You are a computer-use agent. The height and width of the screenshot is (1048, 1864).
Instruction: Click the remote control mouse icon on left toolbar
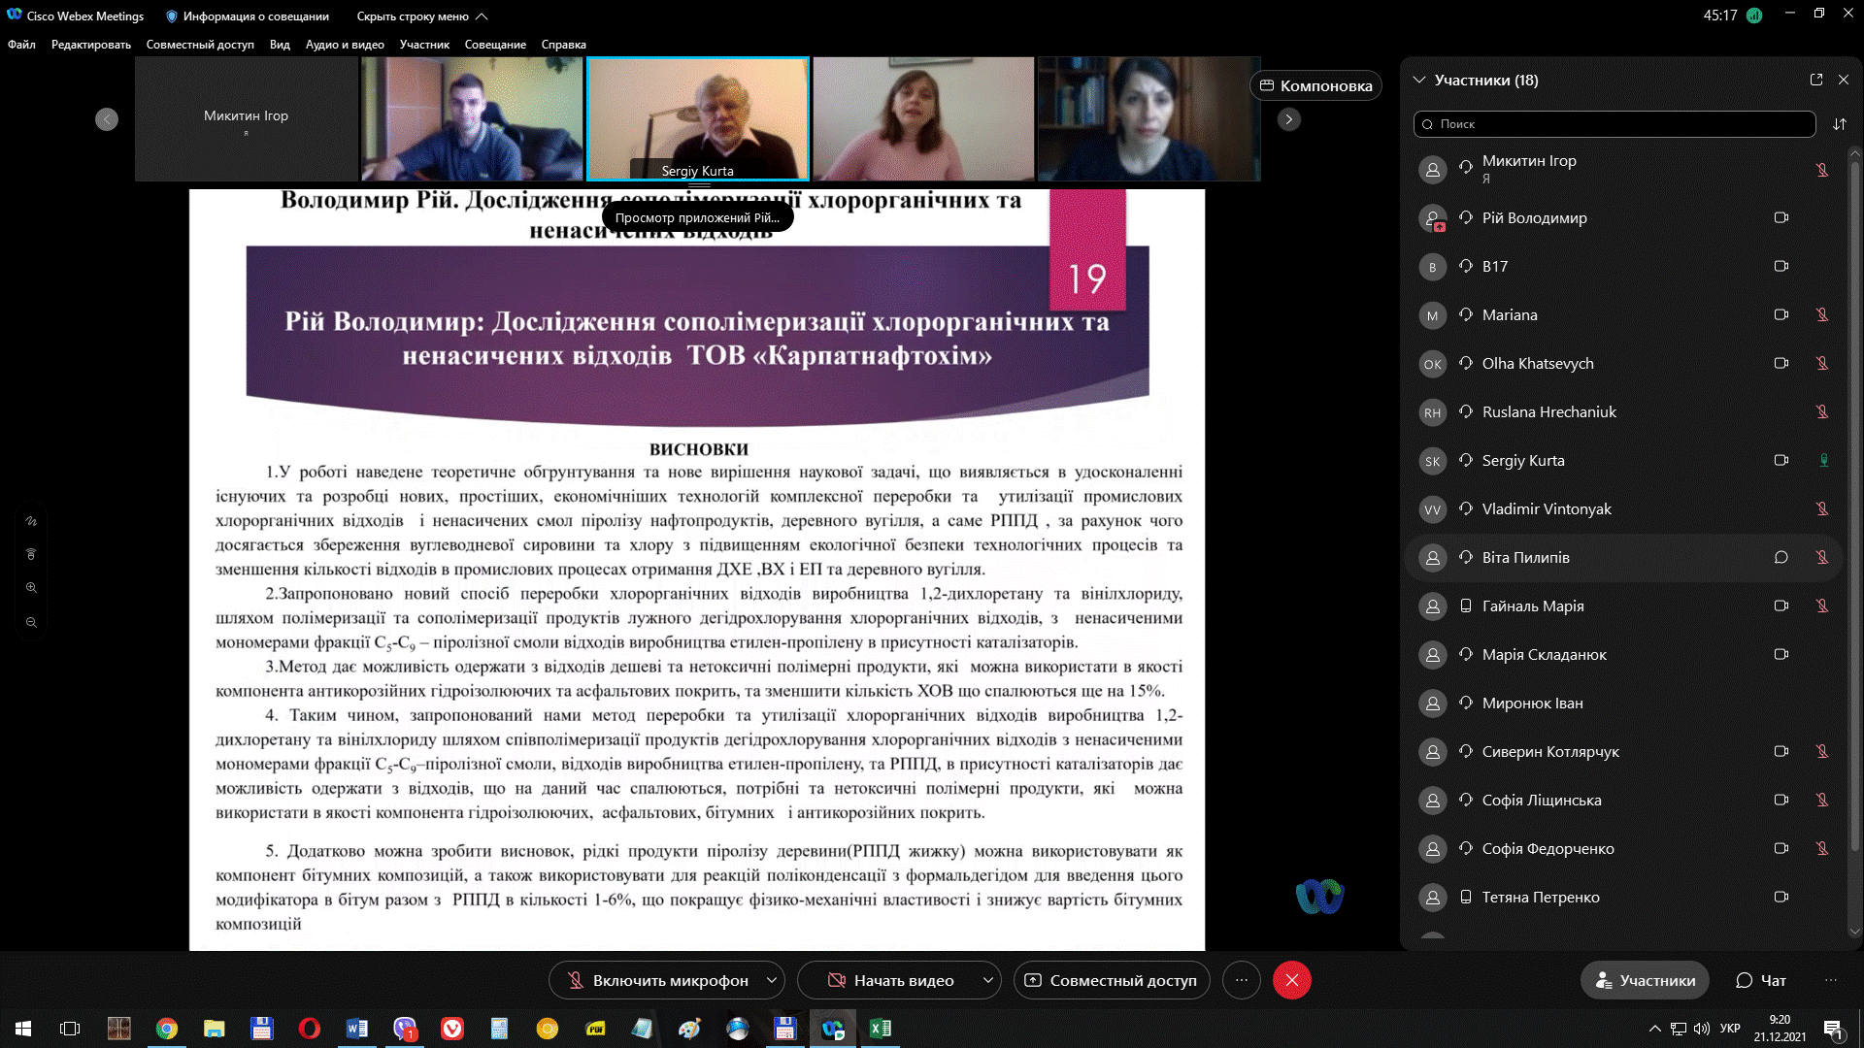[31, 554]
